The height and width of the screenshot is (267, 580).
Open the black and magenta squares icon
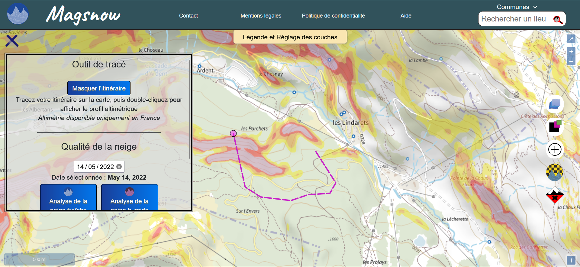click(x=555, y=126)
